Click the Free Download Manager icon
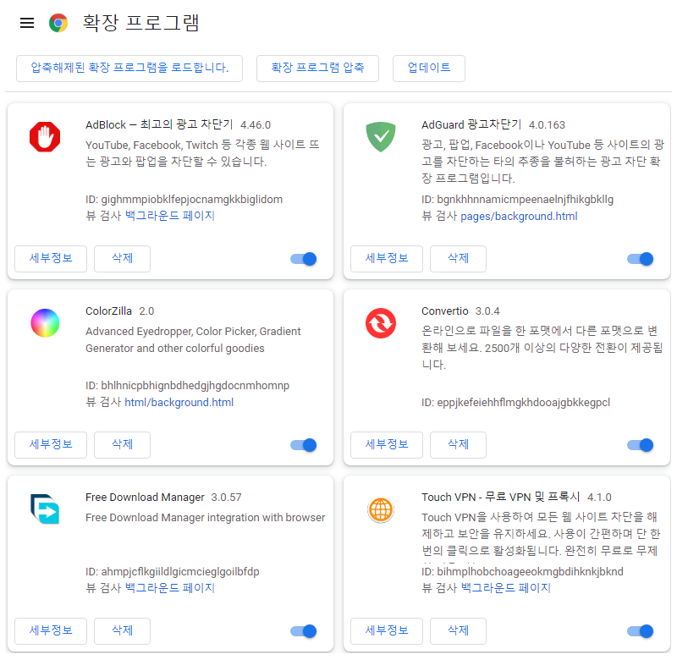677x660 pixels. pyautogui.click(x=45, y=509)
